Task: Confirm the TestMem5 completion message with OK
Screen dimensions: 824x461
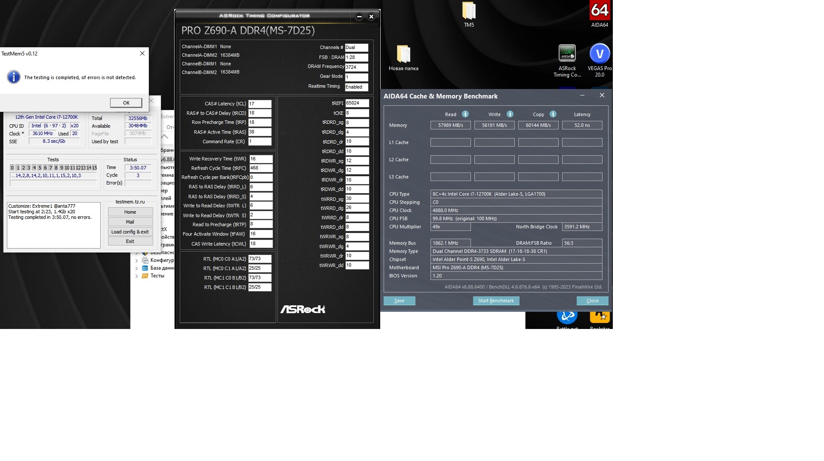Action: (x=126, y=103)
